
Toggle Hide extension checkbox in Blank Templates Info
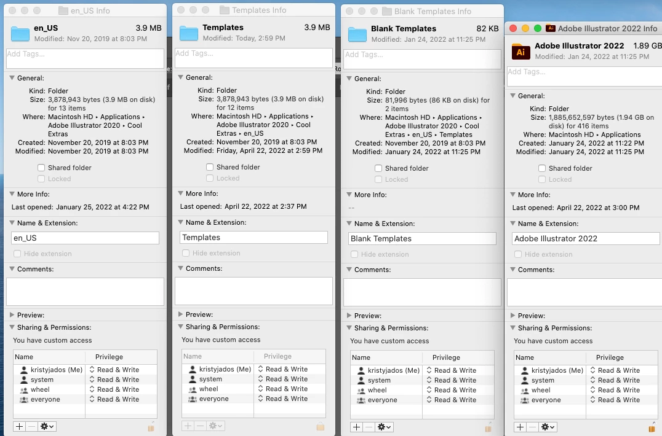tap(354, 255)
